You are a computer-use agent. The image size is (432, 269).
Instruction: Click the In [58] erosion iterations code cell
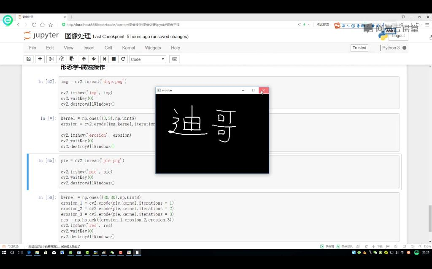229,217
